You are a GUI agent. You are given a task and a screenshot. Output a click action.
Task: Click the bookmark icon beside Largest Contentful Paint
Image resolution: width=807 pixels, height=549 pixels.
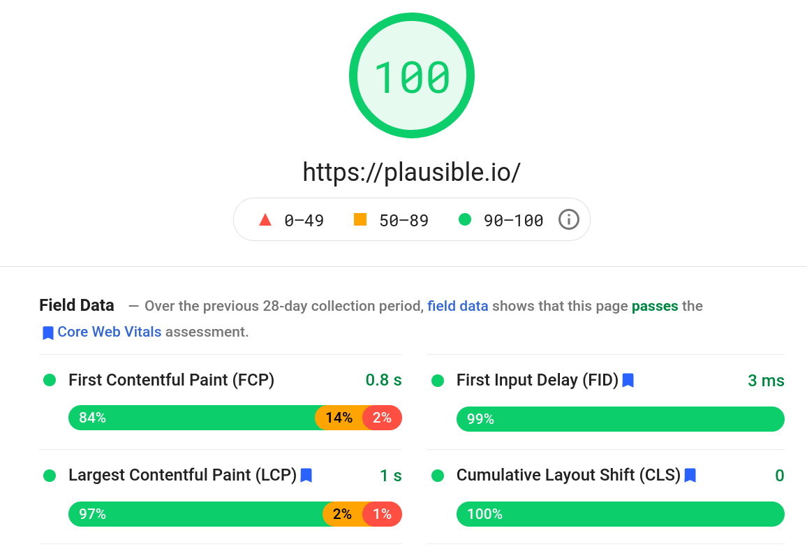(x=306, y=475)
